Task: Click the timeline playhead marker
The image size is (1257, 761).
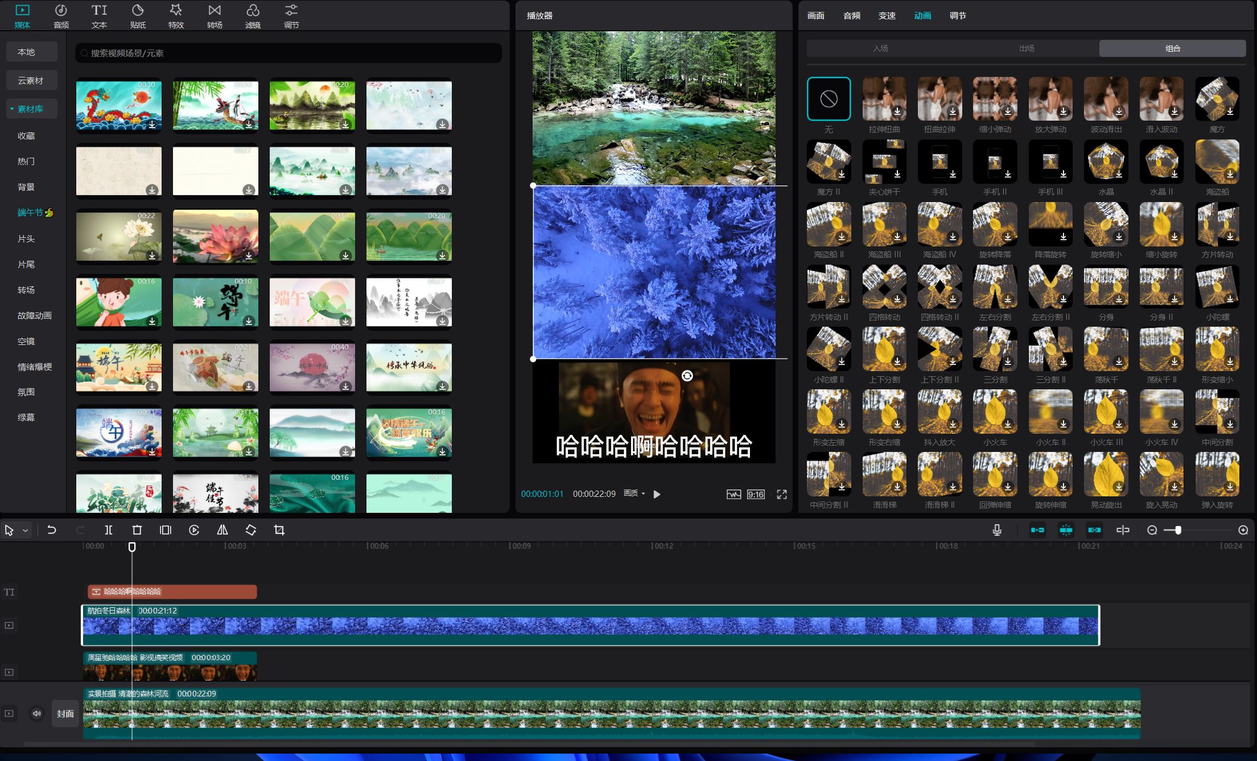Action: pos(132,547)
